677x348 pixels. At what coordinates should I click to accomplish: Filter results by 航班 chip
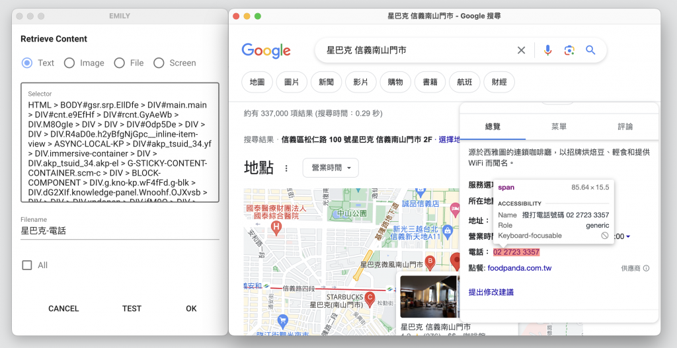pyautogui.click(x=464, y=82)
